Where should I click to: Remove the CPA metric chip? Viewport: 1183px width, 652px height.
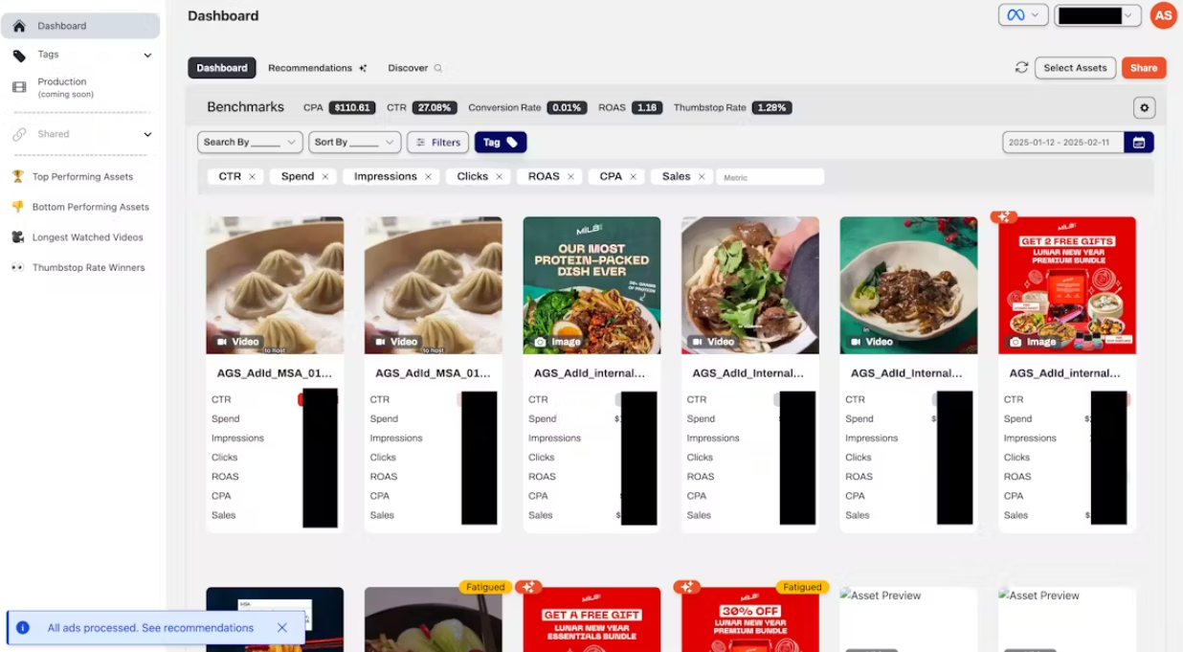click(x=633, y=177)
